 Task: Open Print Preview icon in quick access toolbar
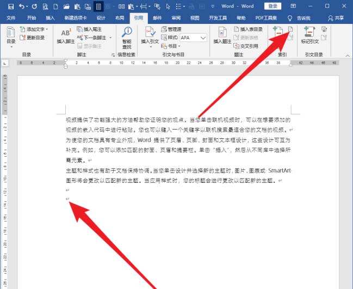45,7
